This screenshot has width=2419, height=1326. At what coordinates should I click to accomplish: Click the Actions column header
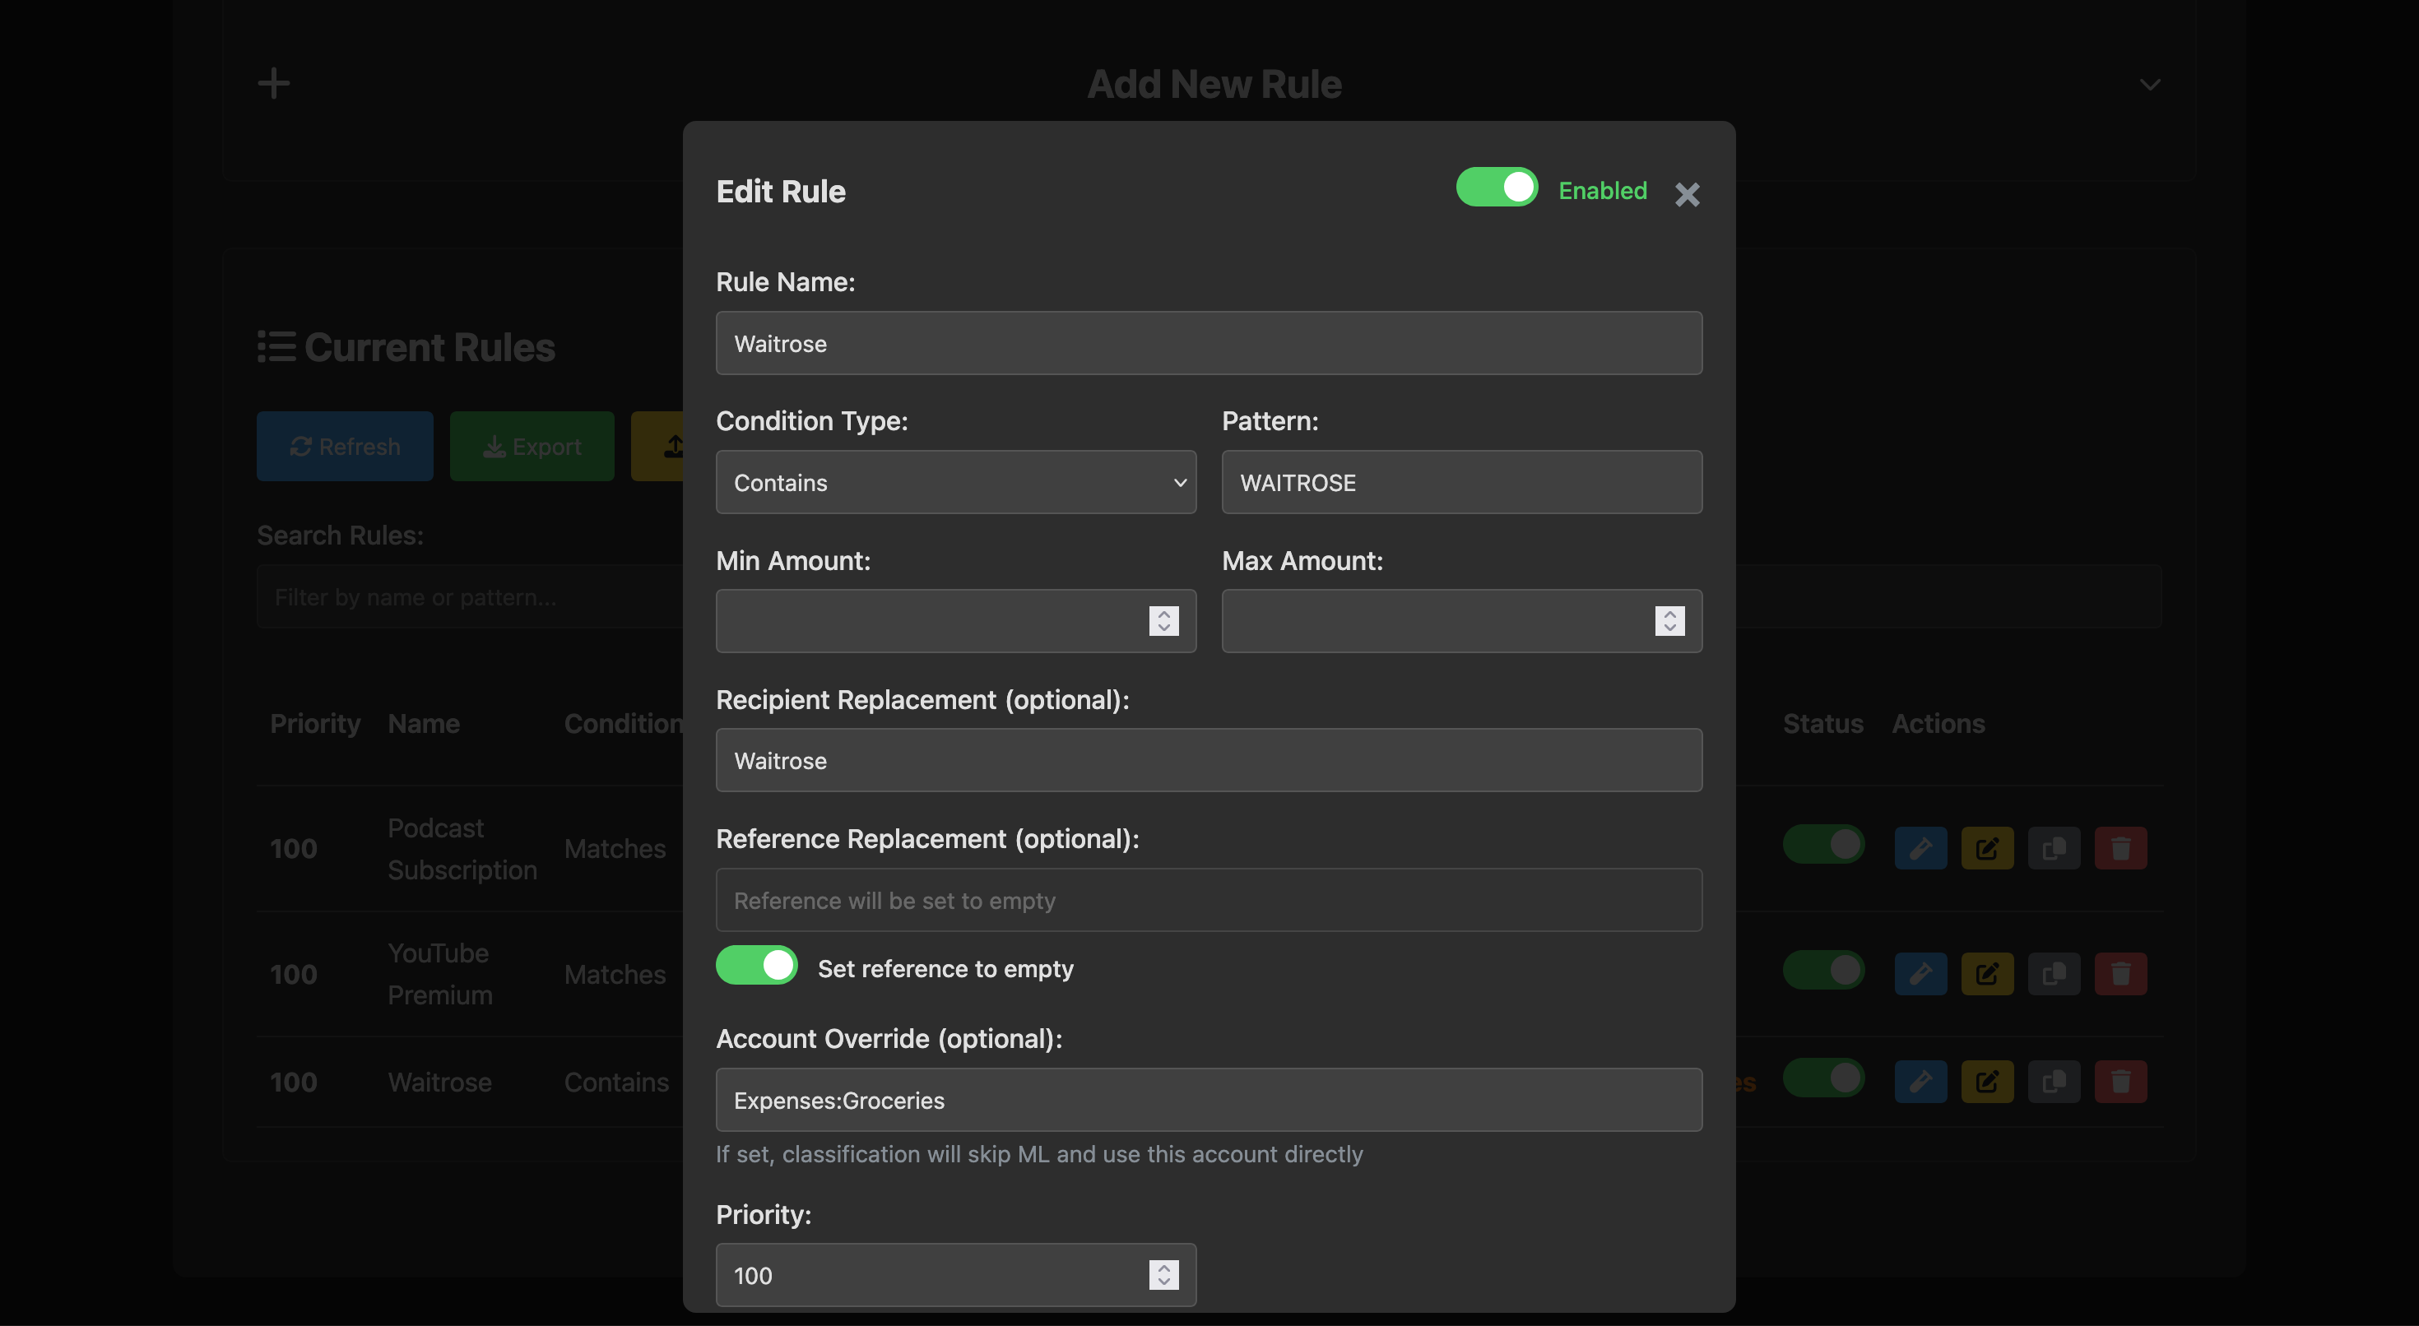(1938, 723)
